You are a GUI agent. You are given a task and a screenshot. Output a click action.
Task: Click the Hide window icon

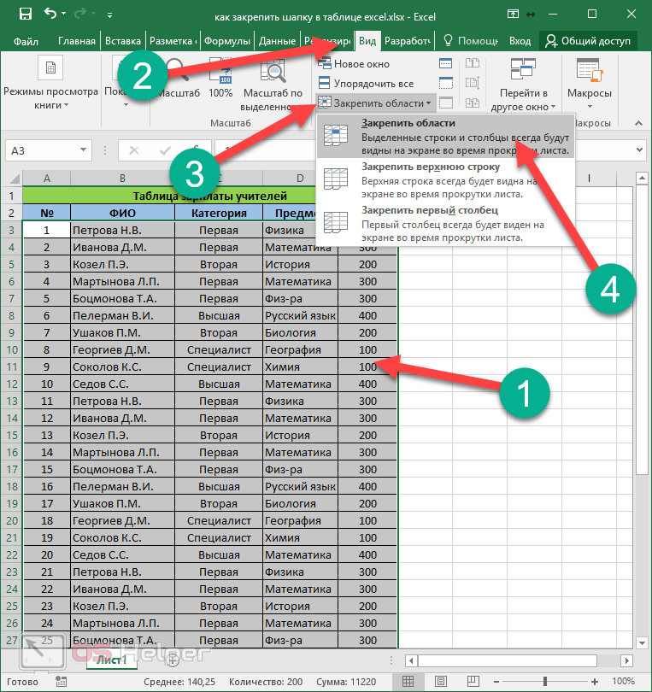tap(446, 84)
